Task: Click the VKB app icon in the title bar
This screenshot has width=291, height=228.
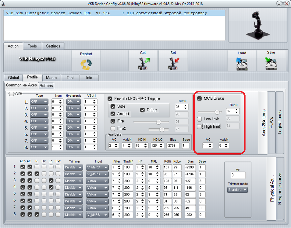Action: click(x=3, y=3)
